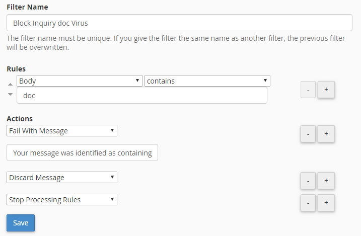Focus the rule value field containing doc
The width and height of the screenshot is (361, 236).
coord(141,95)
